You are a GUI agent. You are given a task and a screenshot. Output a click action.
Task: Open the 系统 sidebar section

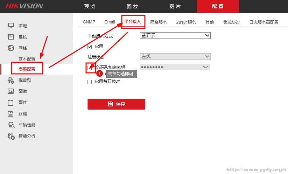click(23, 37)
